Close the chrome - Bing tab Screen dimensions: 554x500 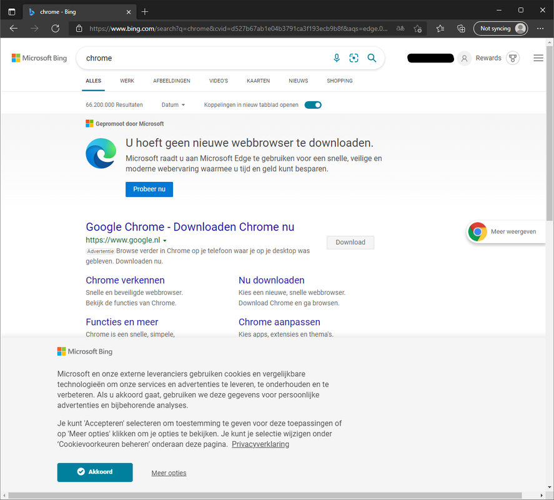pyautogui.click(x=129, y=12)
